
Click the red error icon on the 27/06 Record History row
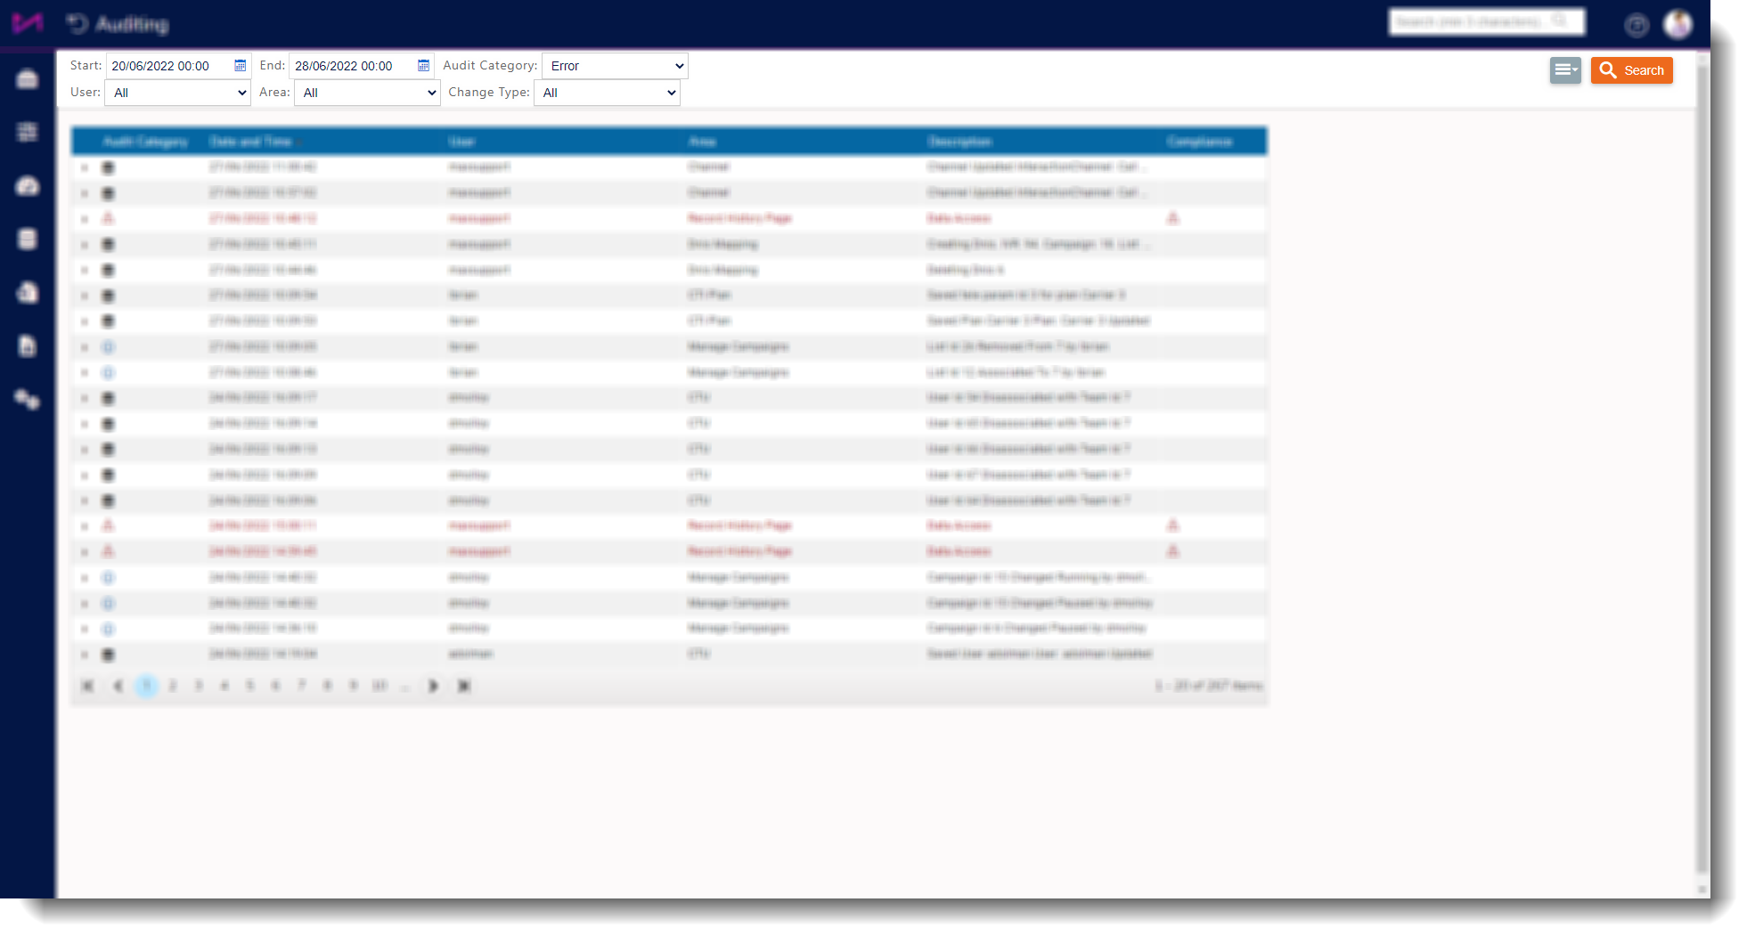coord(108,218)
